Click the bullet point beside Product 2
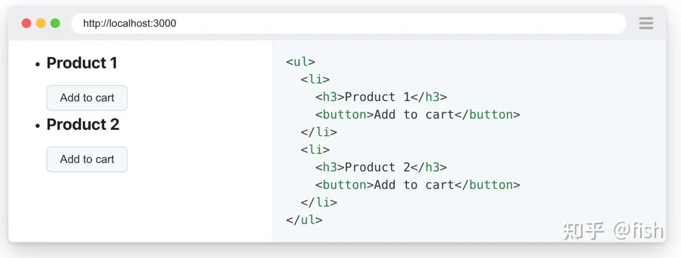Image resolution: width=681 pixels, height=258 pixels. coord(37,126)
